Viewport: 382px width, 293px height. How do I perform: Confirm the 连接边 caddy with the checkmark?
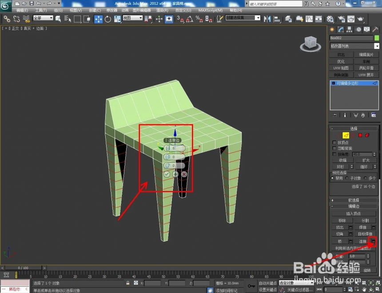click(167, 174)
